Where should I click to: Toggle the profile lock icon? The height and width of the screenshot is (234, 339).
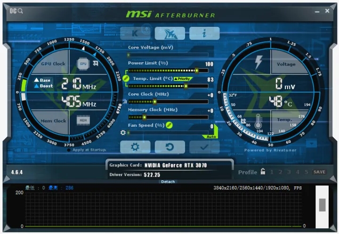pos(263,171)
